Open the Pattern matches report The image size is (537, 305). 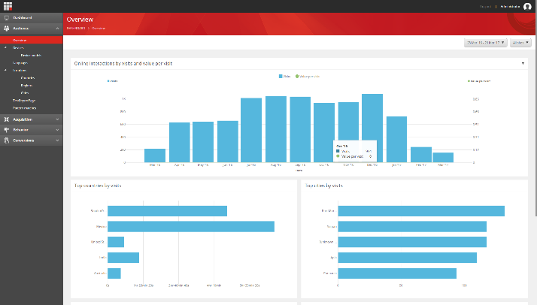(24, 108)
